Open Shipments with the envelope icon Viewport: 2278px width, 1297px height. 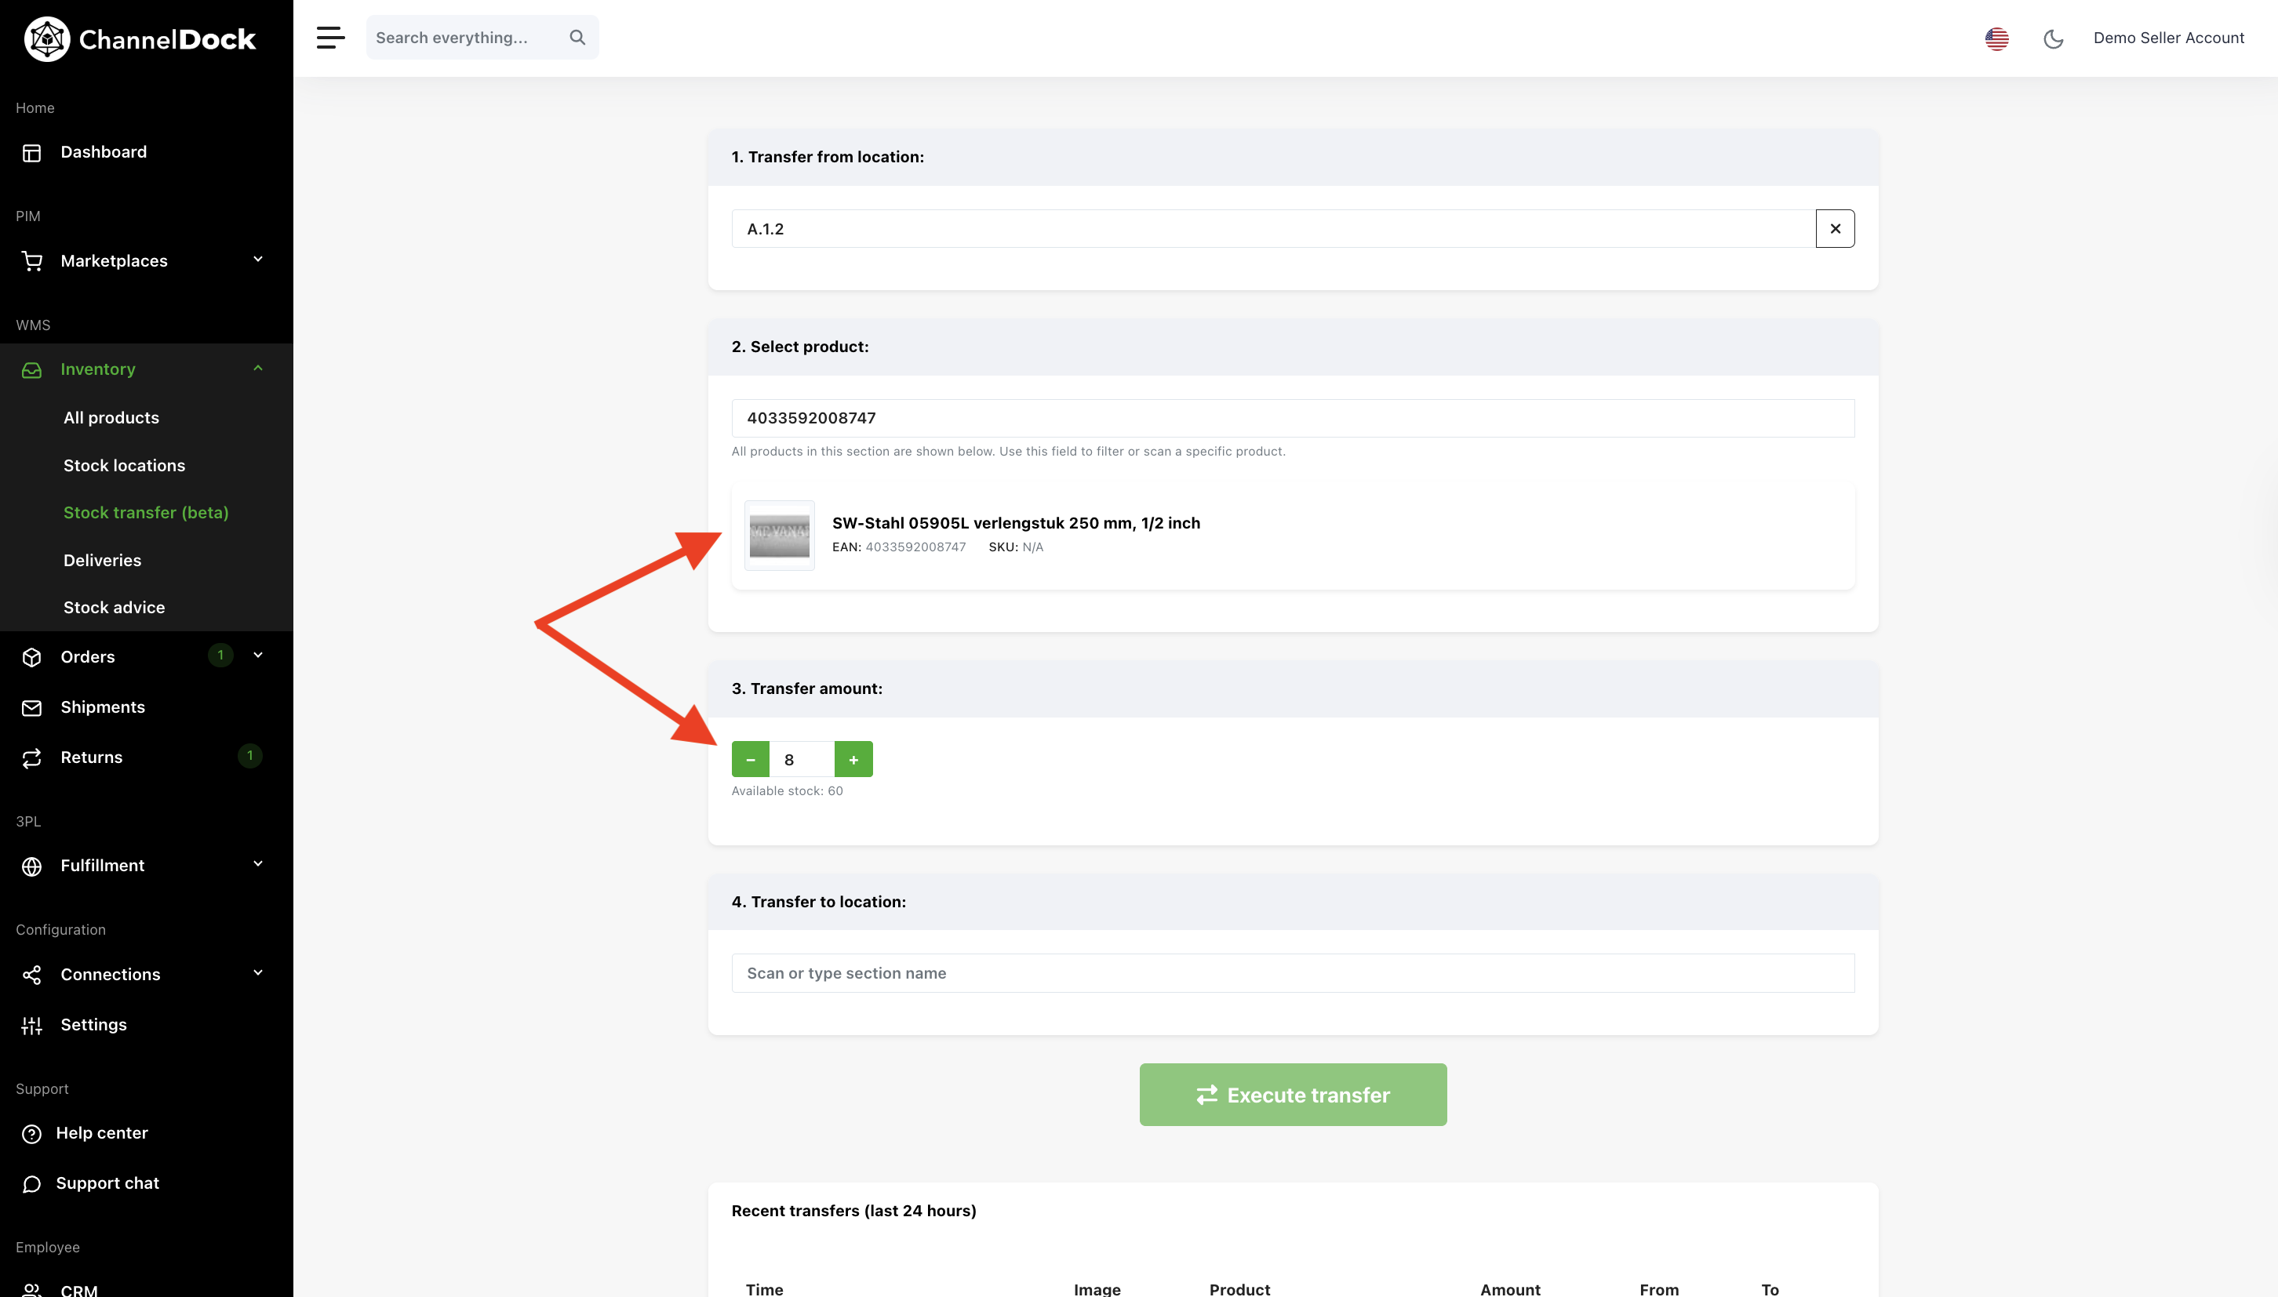pyautogui.click(x=32, y=708)
